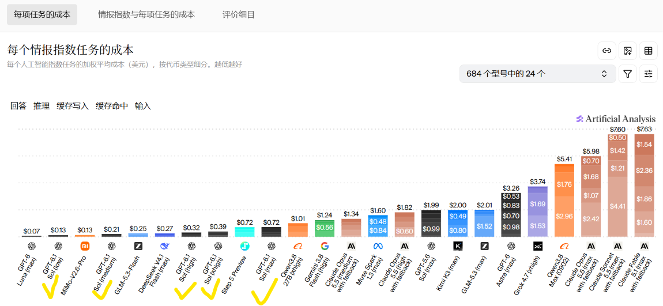Switch to 情报指数与每项任务的成本 tab

[x=146, y=15]
